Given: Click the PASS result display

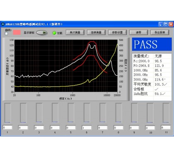Looking at the screenshot, I should pyautogui.click(x=152, y=44).
